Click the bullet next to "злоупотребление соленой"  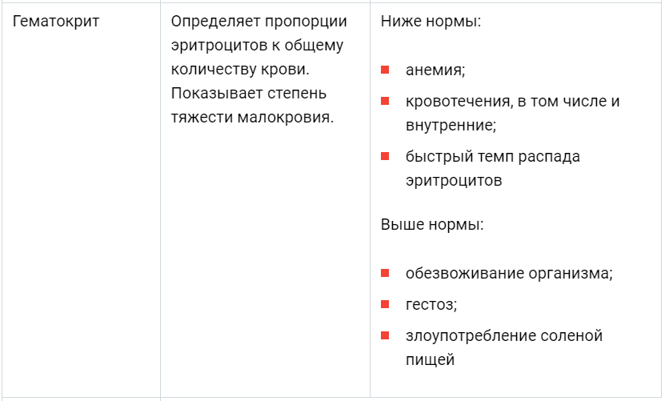click(385, 335)
